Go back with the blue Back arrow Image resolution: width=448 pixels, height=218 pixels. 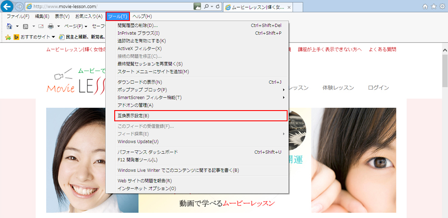coord(7,6)
